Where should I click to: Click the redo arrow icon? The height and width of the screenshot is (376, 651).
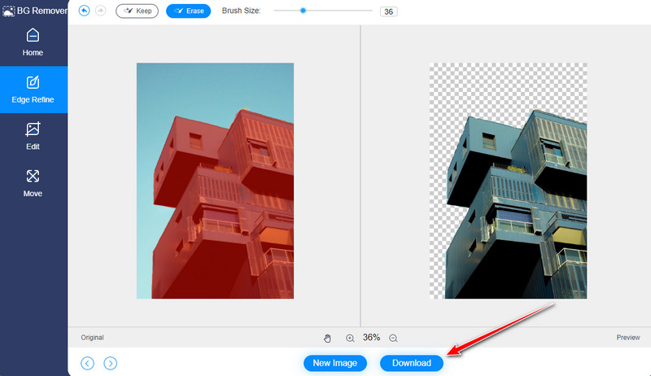coord(101,11)
